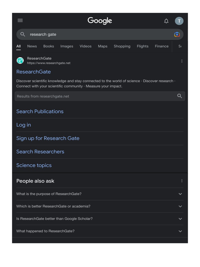Focus the 'Results from researchgate.net' search box
200x267 pixels.
tap(100, 96)
